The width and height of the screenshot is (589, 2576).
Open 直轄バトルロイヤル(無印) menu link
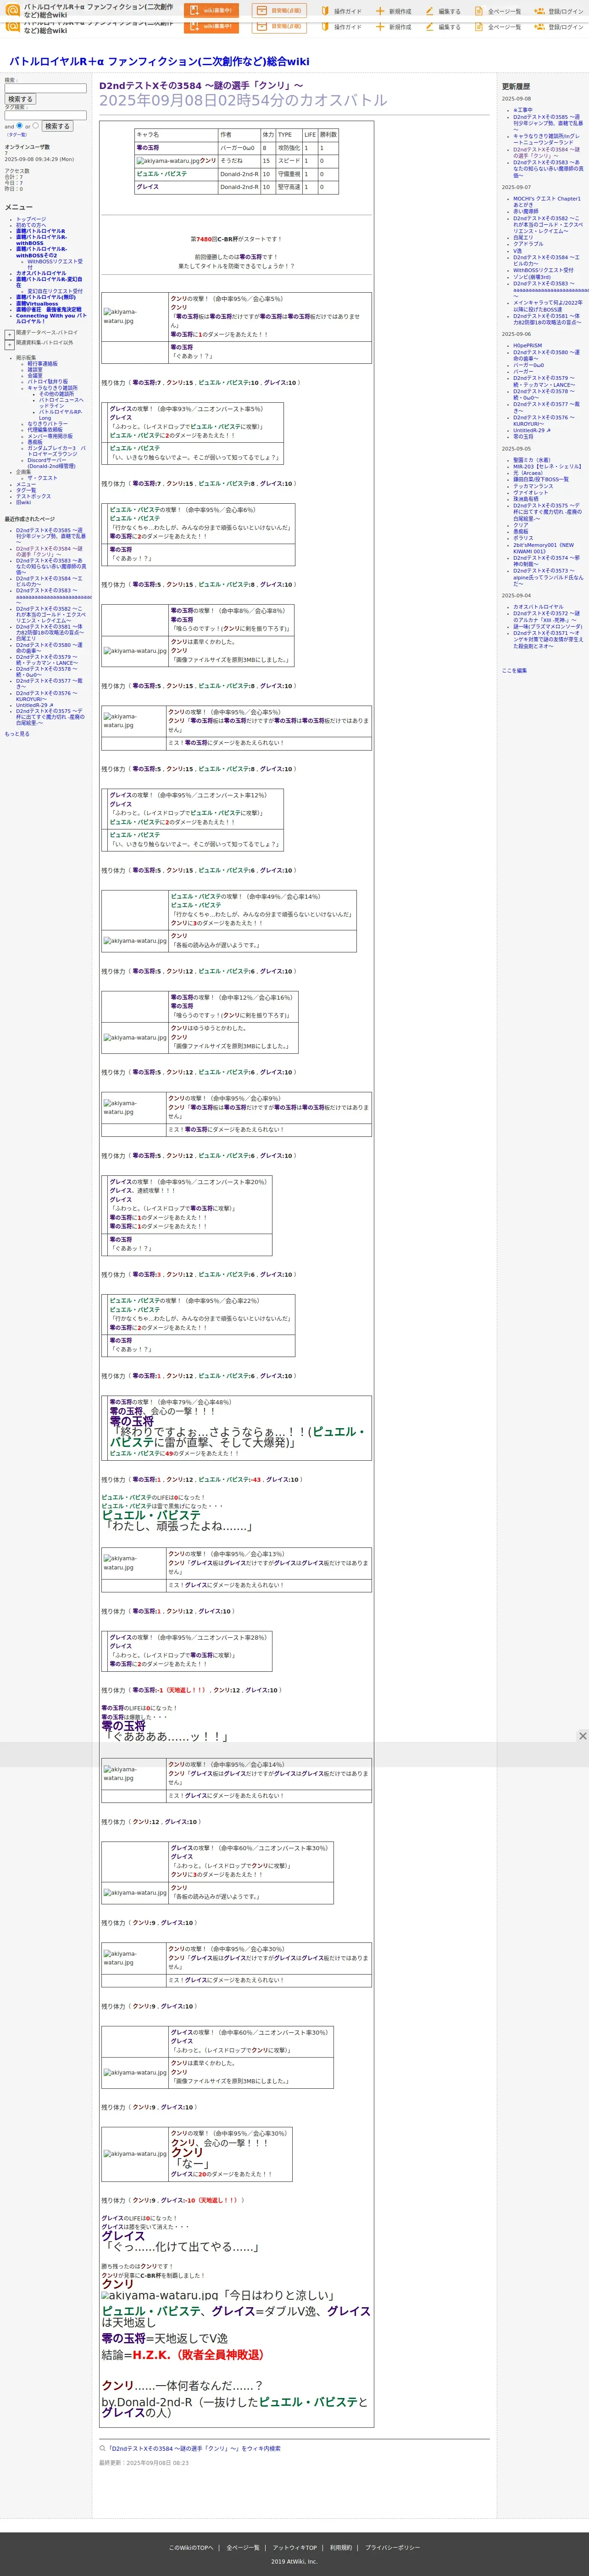(45, 297)
